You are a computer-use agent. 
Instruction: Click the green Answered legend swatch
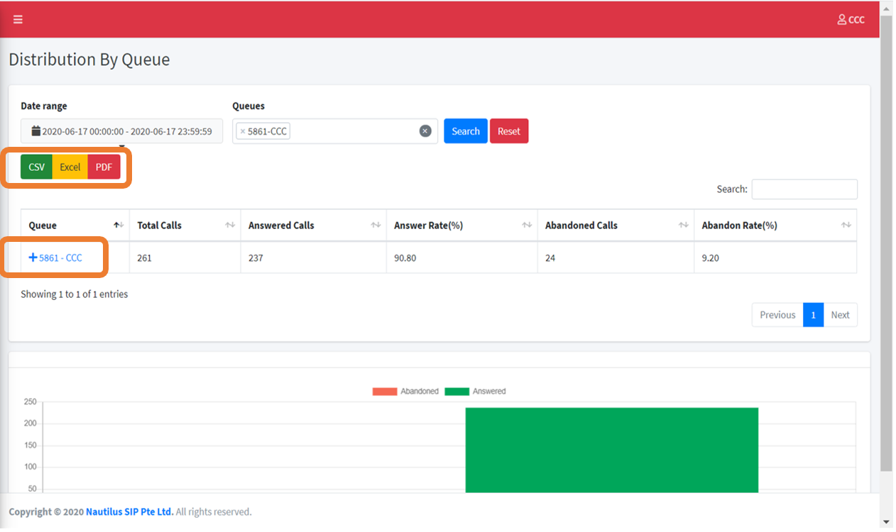(456, 391)
